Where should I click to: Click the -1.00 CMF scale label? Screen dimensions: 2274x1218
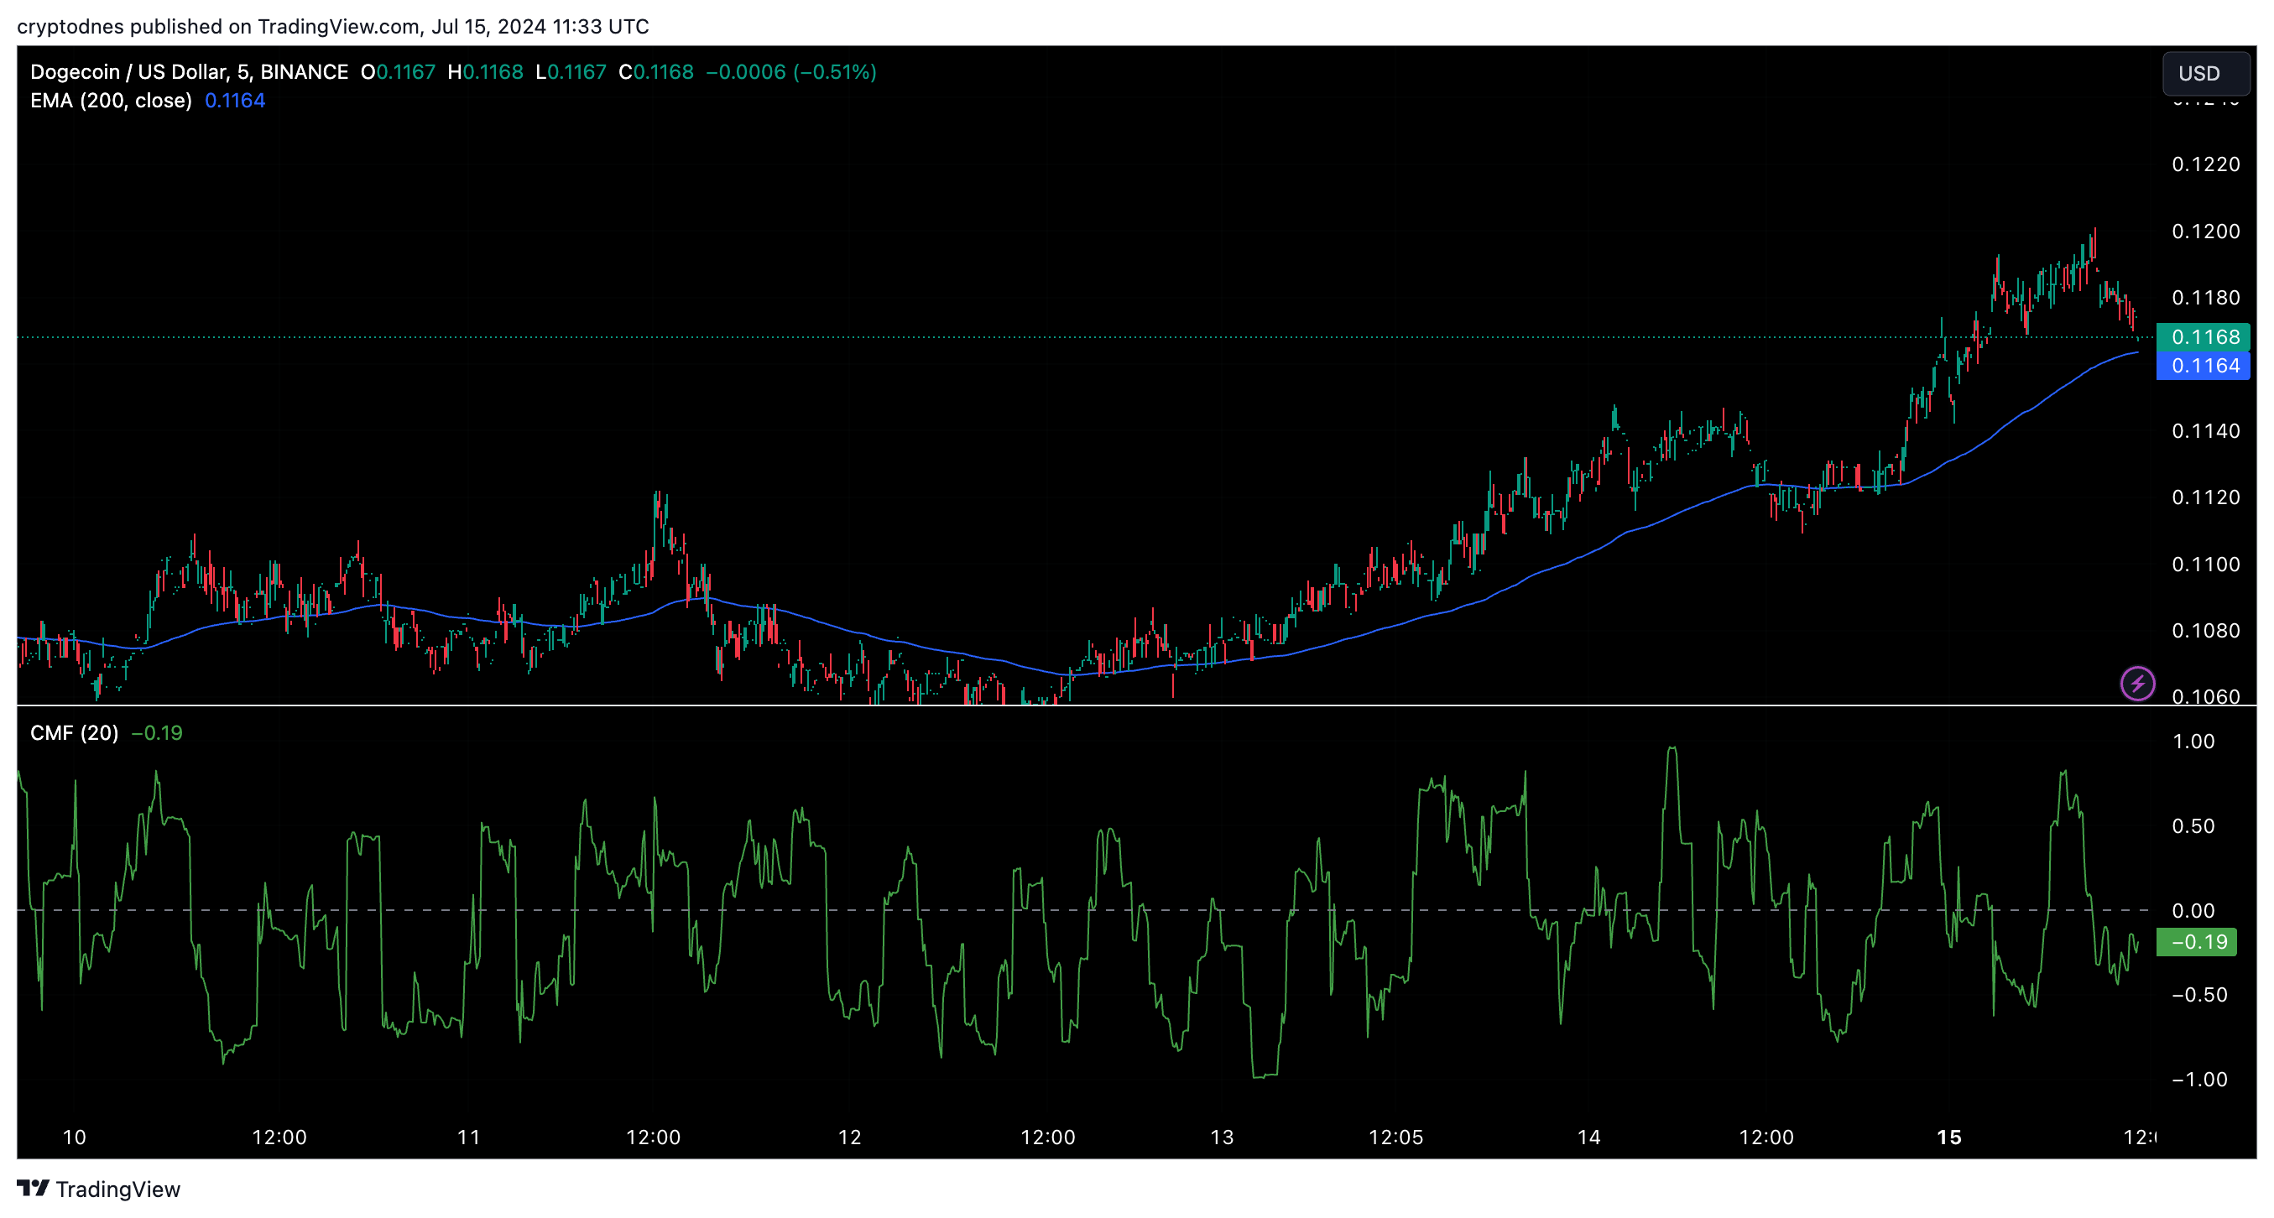2199,1080
